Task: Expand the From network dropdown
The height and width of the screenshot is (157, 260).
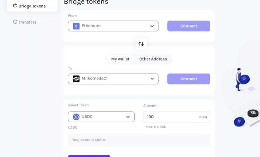Action: (x=152, y=26)
